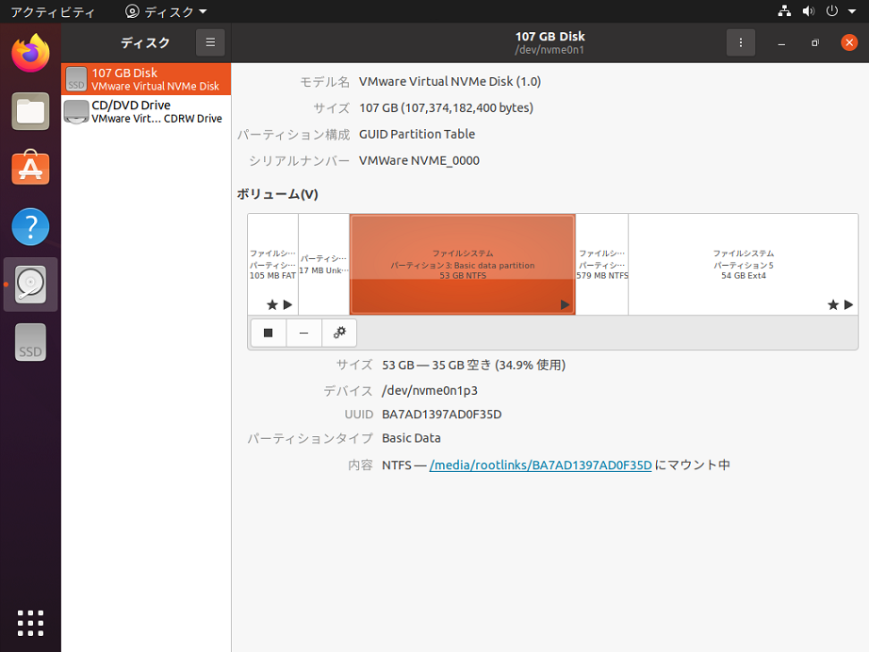The image size is (869, 652).
Task: Open the Files manager in the dock
Action: pyautogui.click(x=30, y=111)
